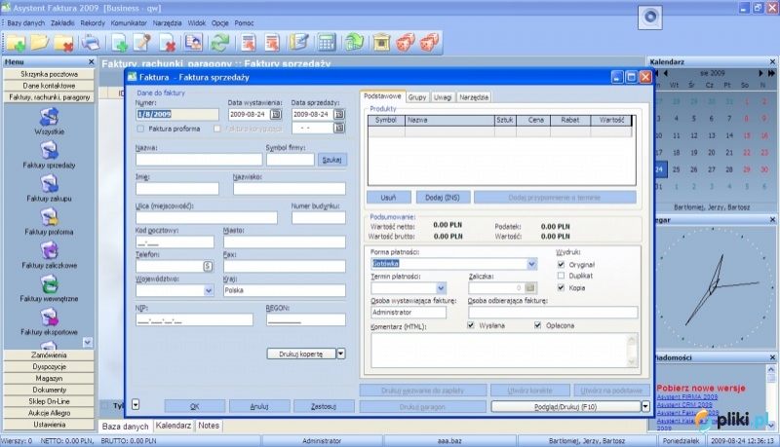Expand the Województwo dropdown
Viewport: 780px width, 447px height.
209,290
